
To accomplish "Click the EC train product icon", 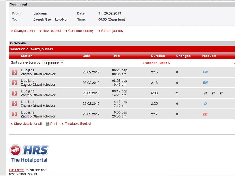I will [205, 114].
